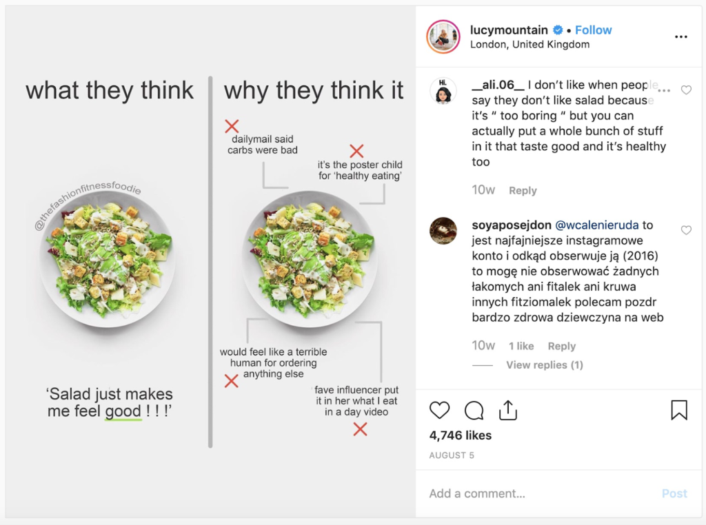
Task: Open London, United Kingdom location
Action: 530,45
